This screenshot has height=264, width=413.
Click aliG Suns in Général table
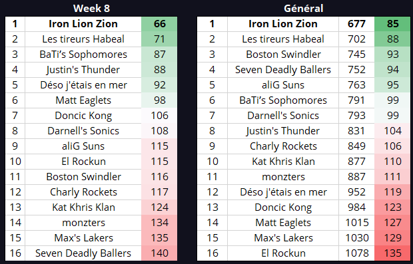(x=283, y=85)
